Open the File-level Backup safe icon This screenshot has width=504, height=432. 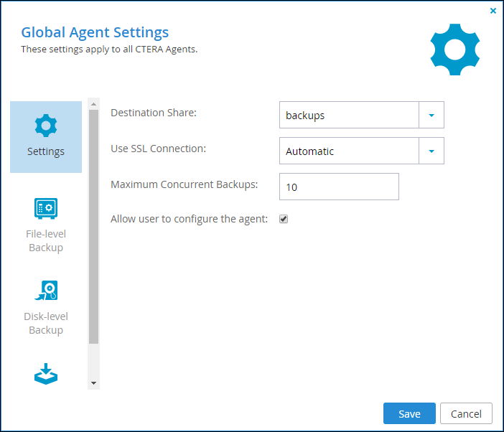(x=46, y=209)
